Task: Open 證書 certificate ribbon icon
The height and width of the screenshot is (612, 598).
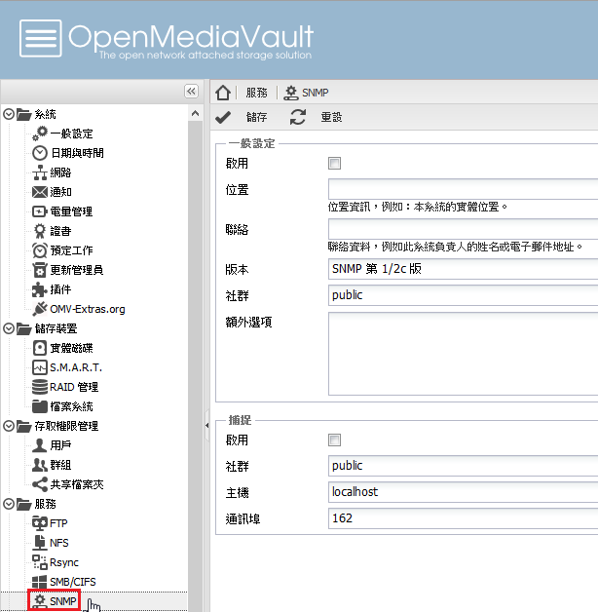Action: (x=40, y=231)
